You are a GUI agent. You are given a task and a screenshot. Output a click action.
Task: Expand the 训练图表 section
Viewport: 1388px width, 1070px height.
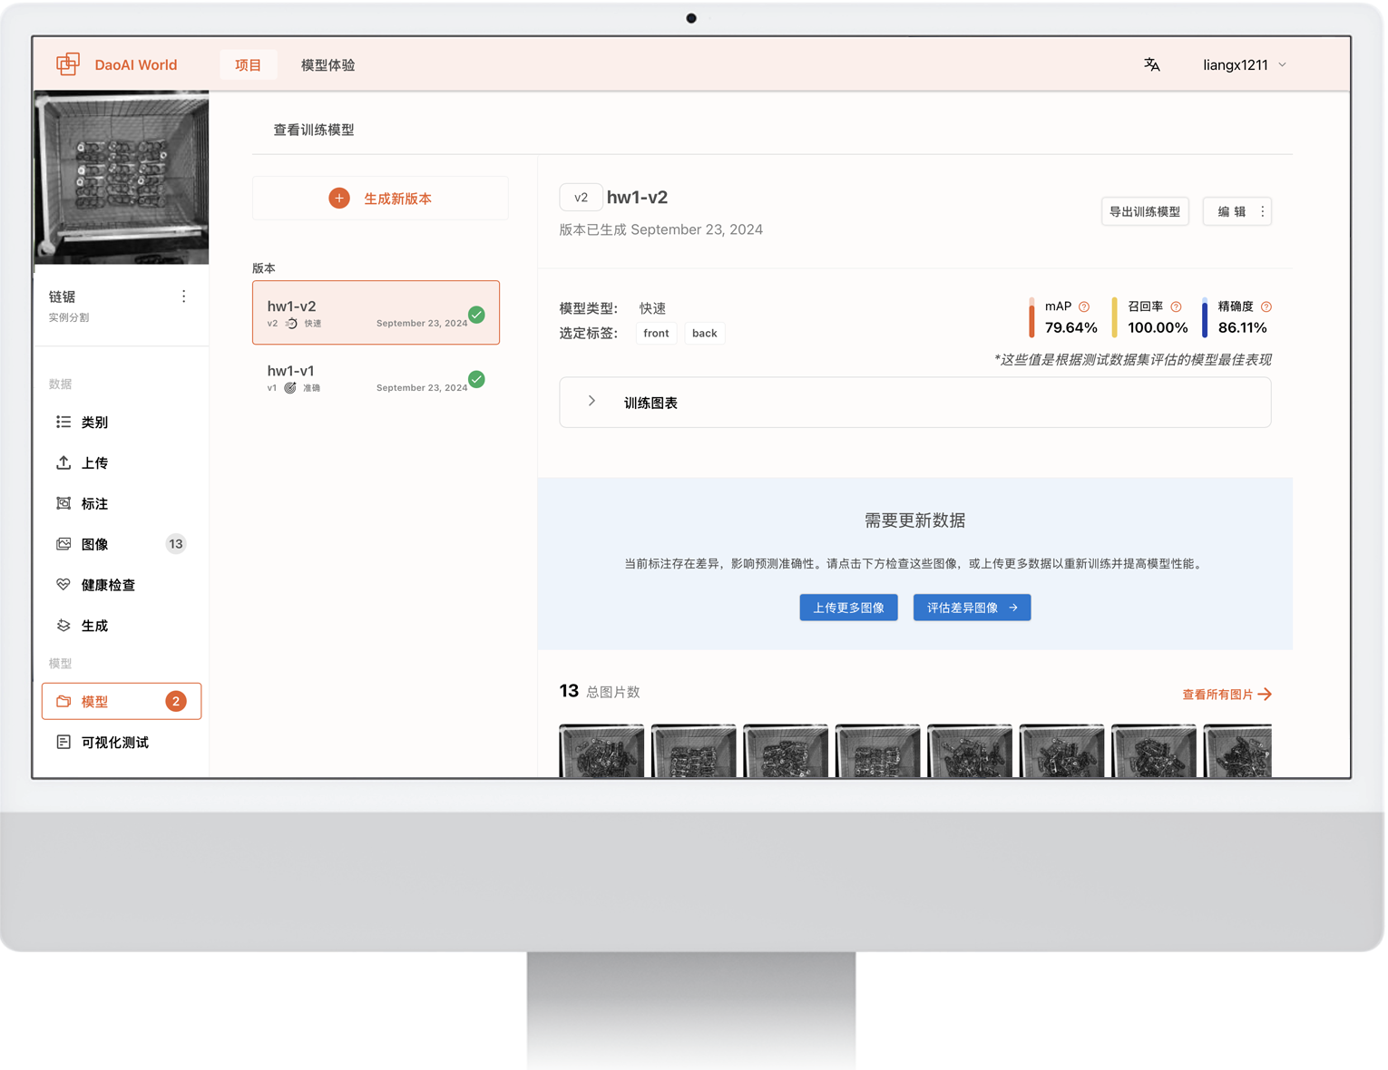(591, 402)
